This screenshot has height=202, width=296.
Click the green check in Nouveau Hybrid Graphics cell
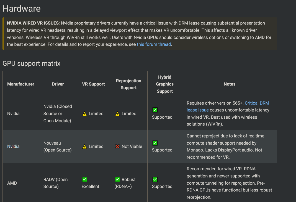155,143
